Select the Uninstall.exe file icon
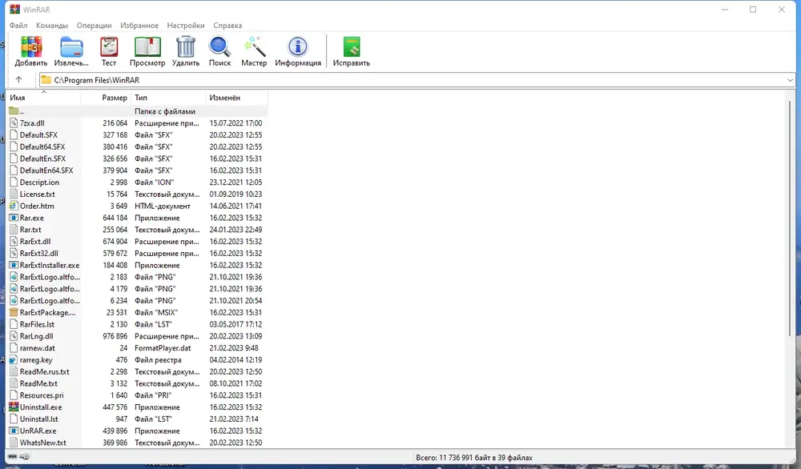This screenshot has width=801, height=469. (x=14, y=407)
